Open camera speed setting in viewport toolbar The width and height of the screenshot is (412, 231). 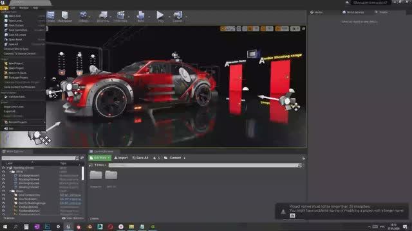point(295,29)
